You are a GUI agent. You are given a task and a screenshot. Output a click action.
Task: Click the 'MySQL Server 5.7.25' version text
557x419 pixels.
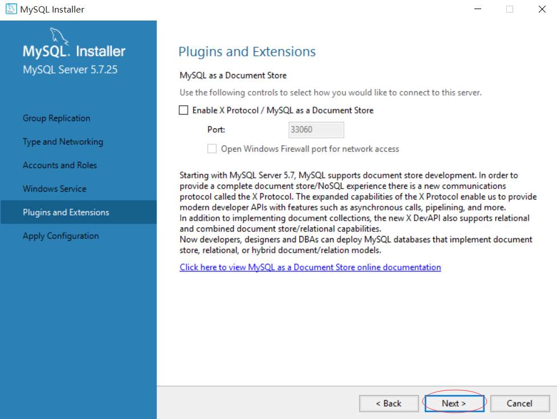click(x=70, y=70)
